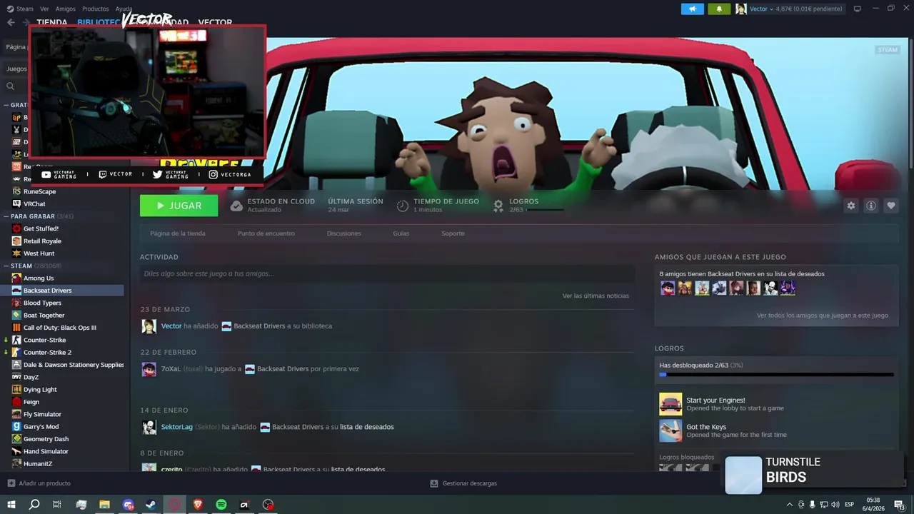Click SektorLag's avatar in activity feed
This screenshot has width=914, height=514.
click(x=149, y=427)
